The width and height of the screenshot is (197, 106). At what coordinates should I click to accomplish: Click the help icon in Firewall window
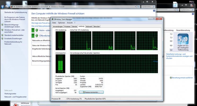(x=154, y=11)
